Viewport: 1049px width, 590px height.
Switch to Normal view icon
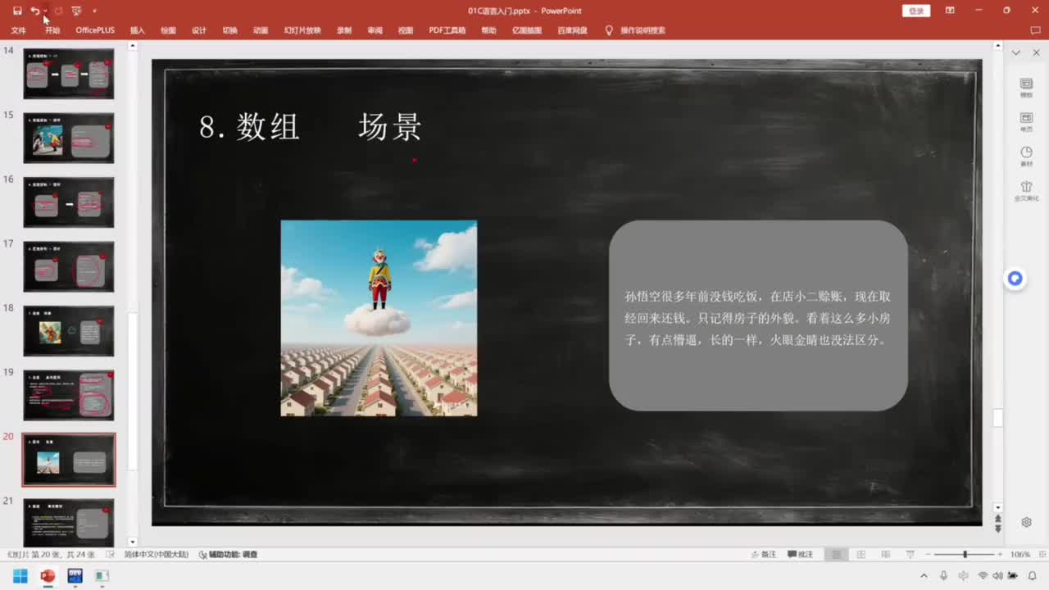tap(836, 555)
